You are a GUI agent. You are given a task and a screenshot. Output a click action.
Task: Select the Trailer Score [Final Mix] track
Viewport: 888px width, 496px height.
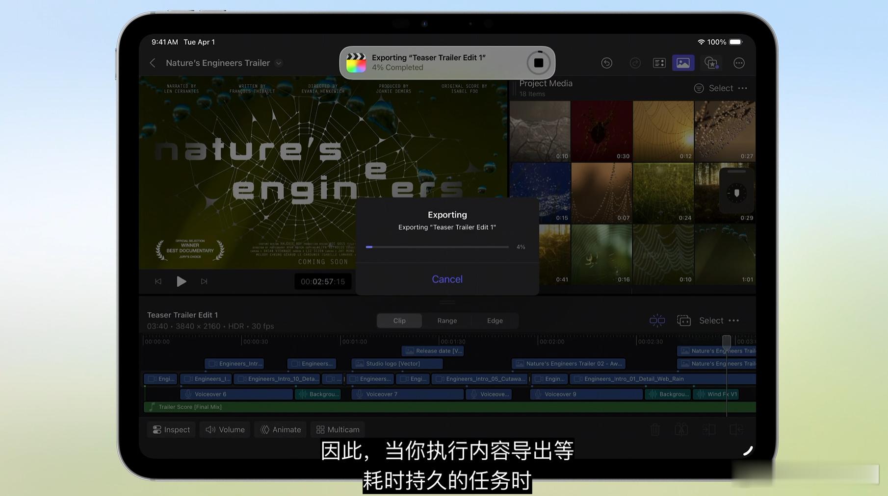(x=450, y=407)
